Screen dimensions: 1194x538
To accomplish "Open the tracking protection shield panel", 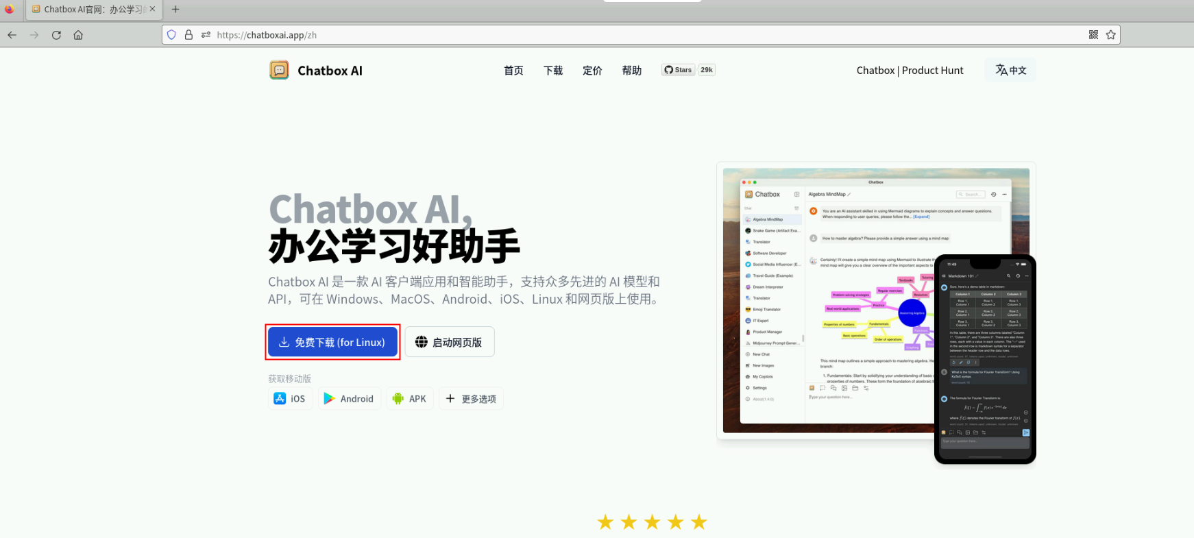I will (x=171, y=35).
